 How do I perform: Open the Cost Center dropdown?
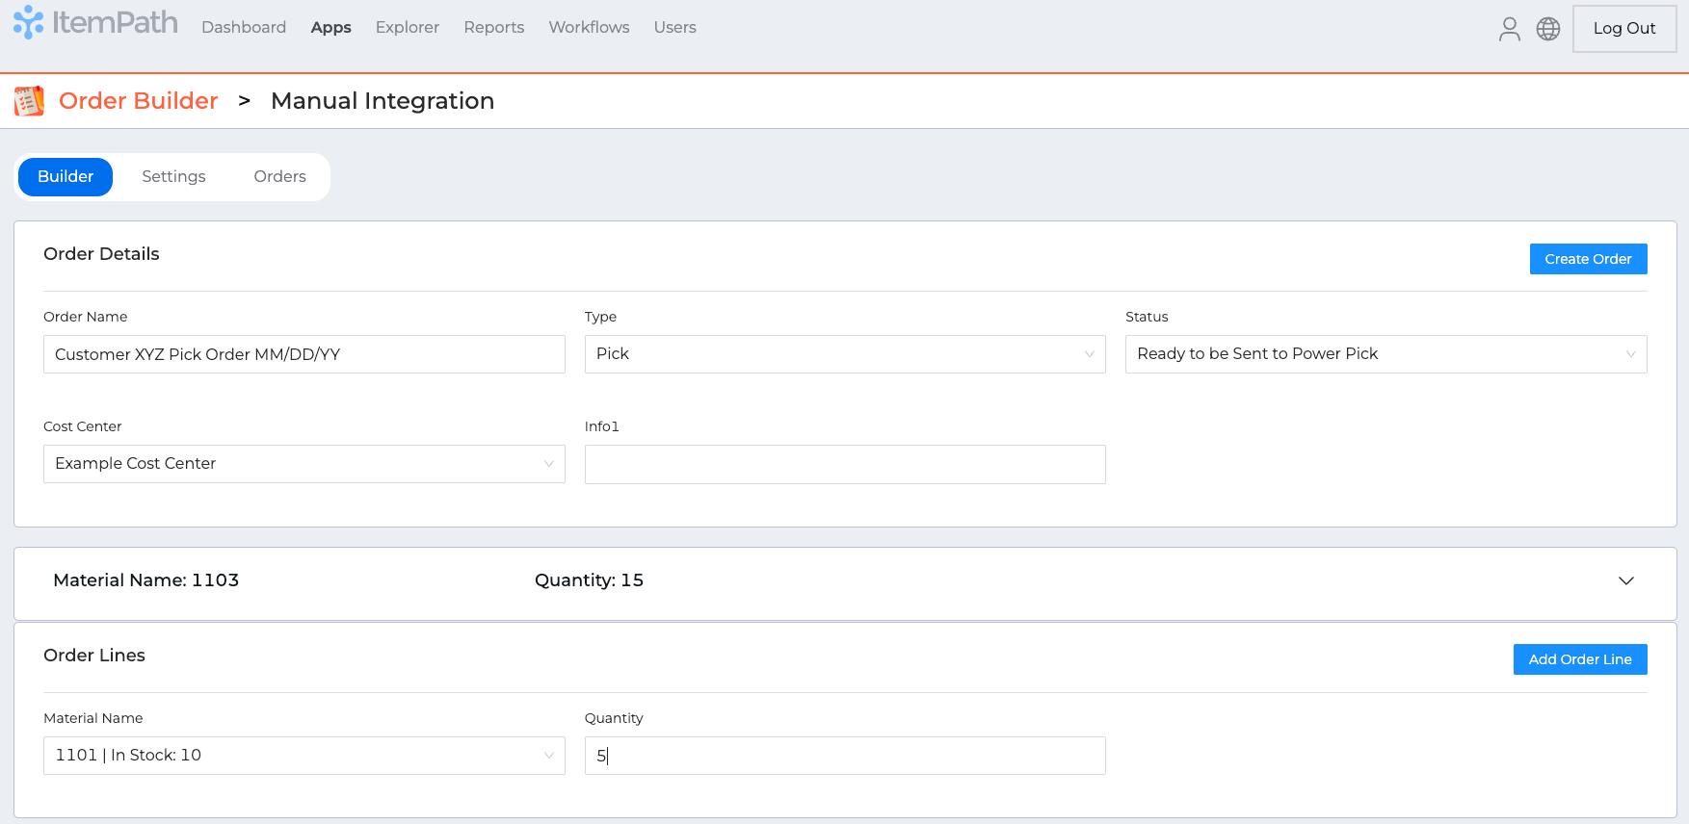(x=303, y=464)
